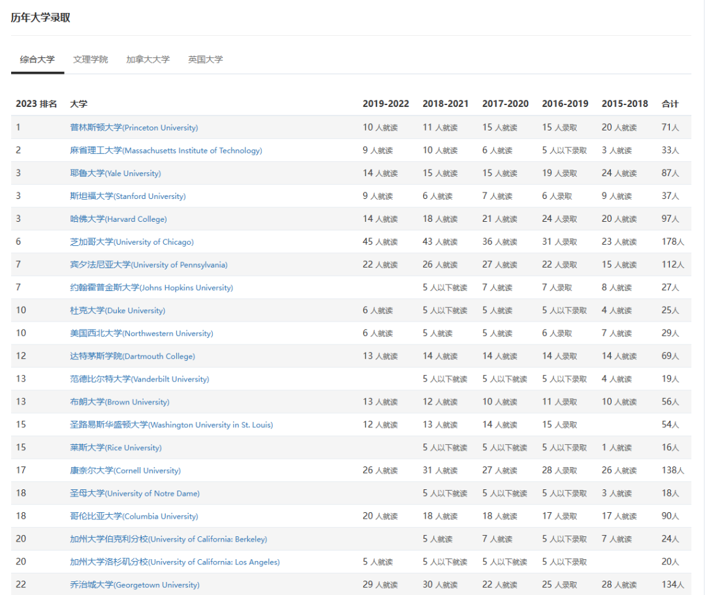
Task: Go to the University of Chicago link
Action: click(132, 242)
